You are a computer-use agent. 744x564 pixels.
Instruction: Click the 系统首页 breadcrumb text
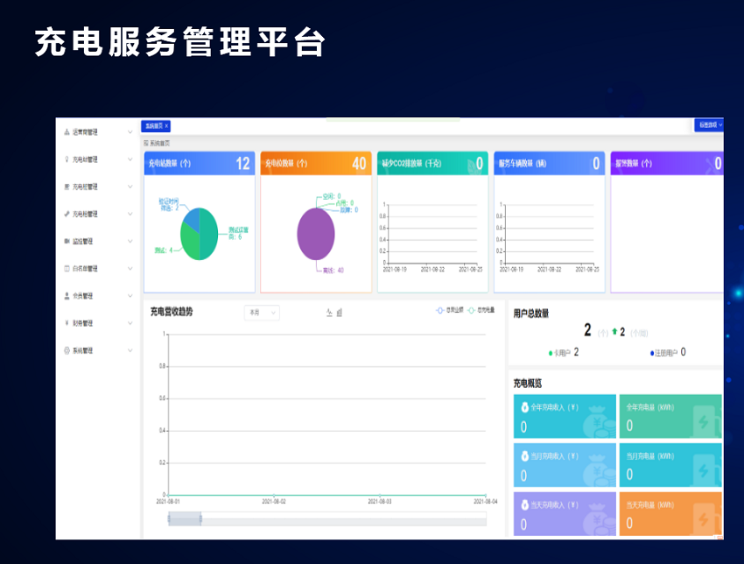pos(160,143)
